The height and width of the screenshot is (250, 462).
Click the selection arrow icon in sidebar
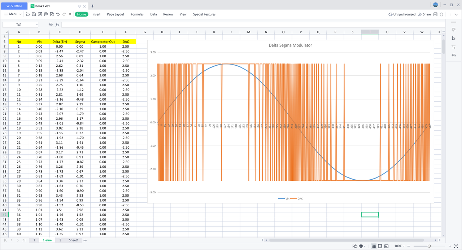point(454,38)
